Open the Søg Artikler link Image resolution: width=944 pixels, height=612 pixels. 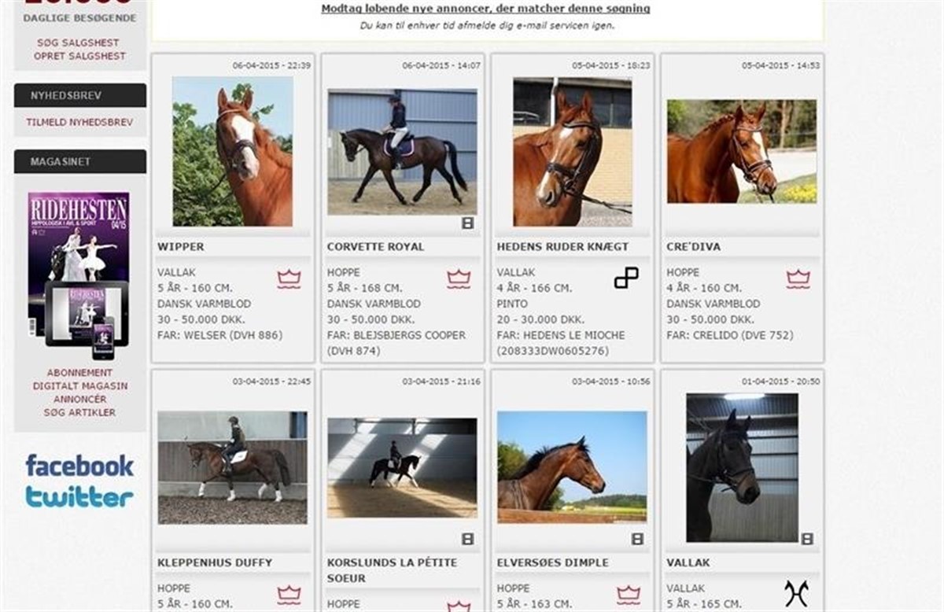[x=79, y=412]
